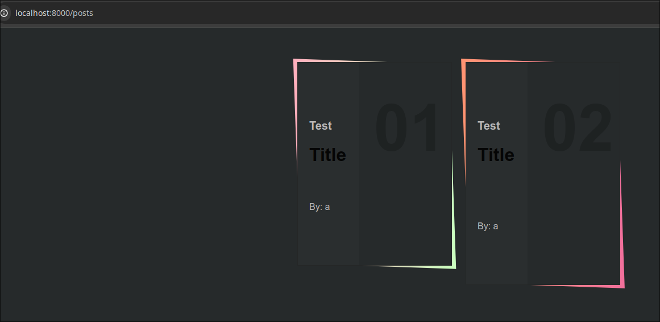Click the "By: a" author in card 02
The image size is (660, 322).
488,226
